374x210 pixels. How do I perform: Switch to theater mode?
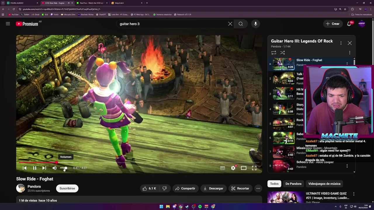click(x=244, y=168)
